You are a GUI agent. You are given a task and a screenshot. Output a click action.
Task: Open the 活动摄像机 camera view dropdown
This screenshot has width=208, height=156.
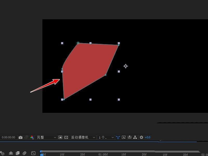(83, 138)
